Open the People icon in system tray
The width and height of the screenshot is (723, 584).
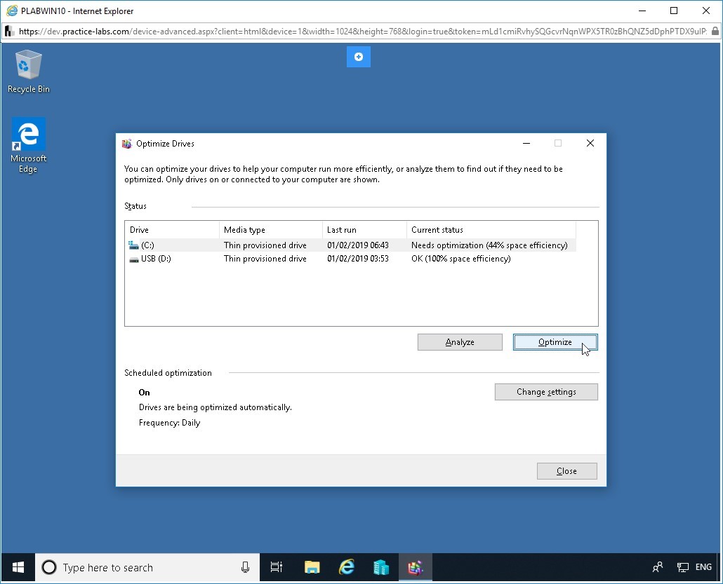pos(658,567)
